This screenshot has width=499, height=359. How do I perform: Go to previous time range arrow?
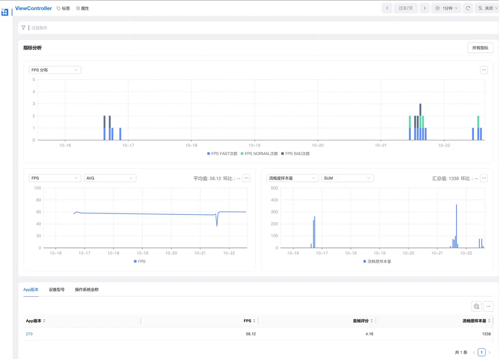click(x=387, y=8)
